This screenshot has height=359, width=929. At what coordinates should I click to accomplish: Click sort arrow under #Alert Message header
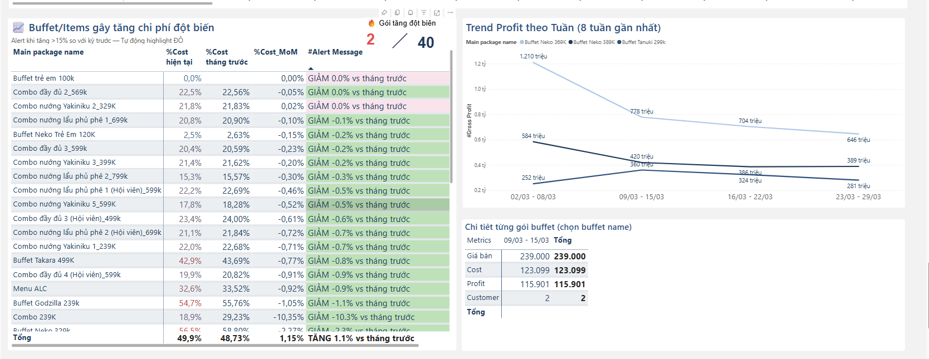[311, 68]
